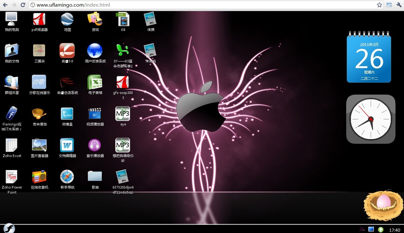Image resolution: width=404 pixels, height=233 pixels.
Task: Open the browser wrench settings menu
Action: 399,5
